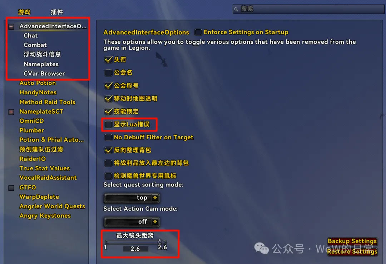Check the 公会名 checkbox

(108, 73)
